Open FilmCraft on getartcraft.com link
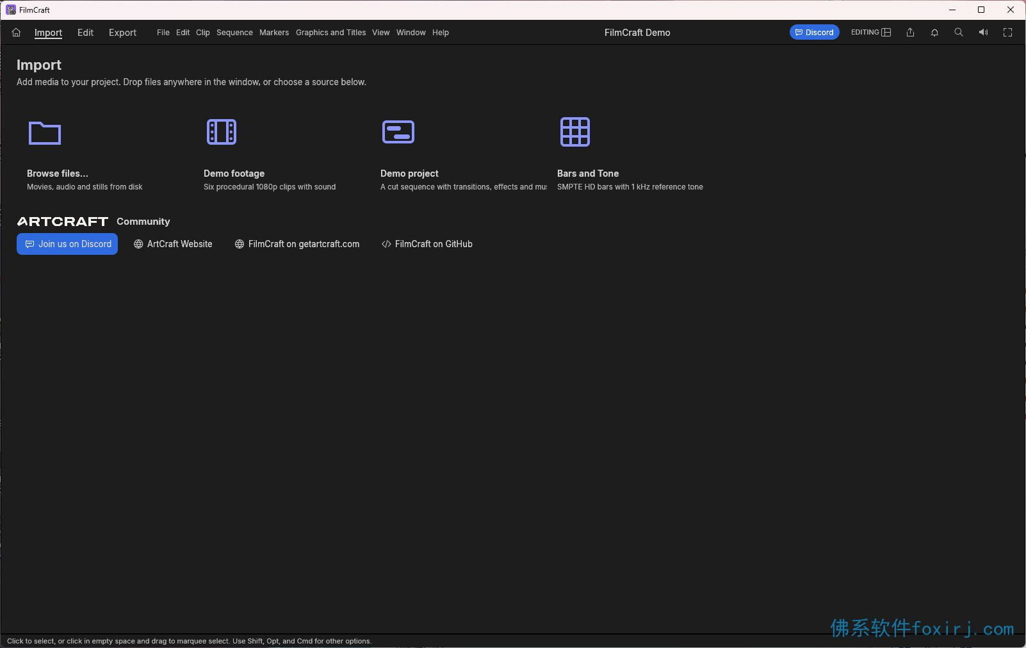1026x648 pixels. (x=297, y=244)
